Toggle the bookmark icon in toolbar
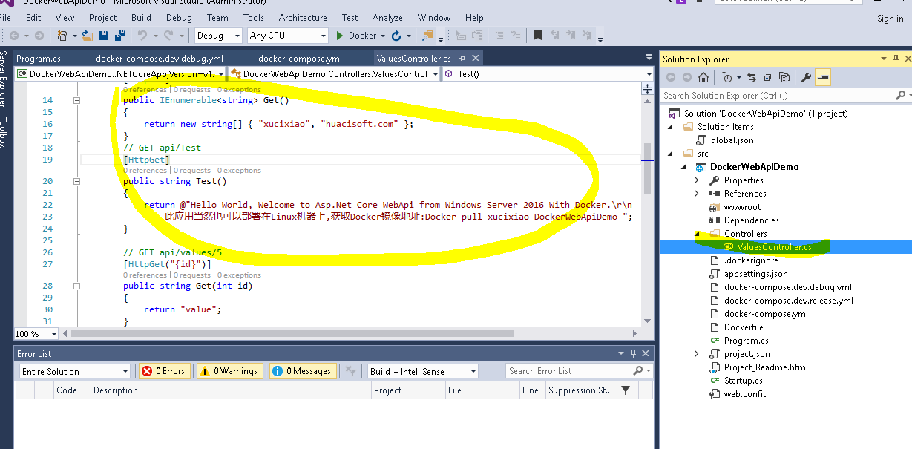Viewport: 912px width, 449px height. [x=537, y=35]
